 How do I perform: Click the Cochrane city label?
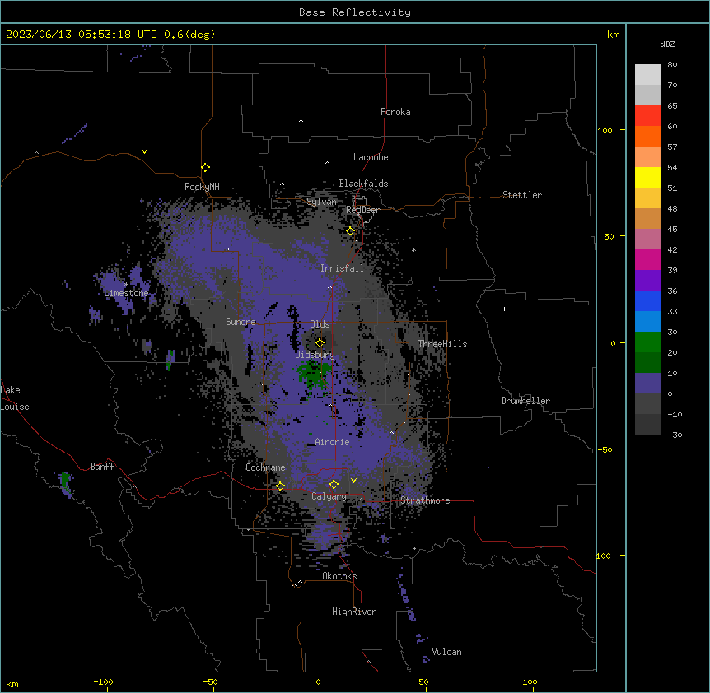[x=265, y=467]
